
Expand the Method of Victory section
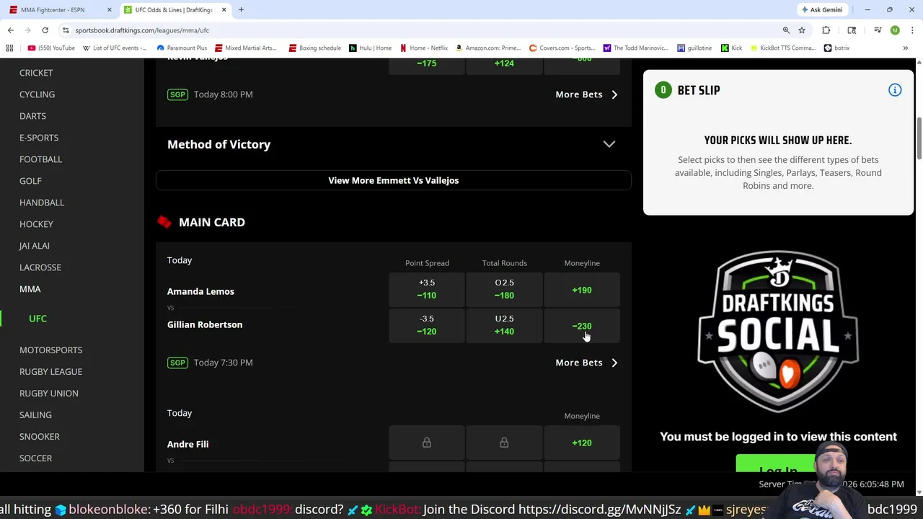[393, 144]
